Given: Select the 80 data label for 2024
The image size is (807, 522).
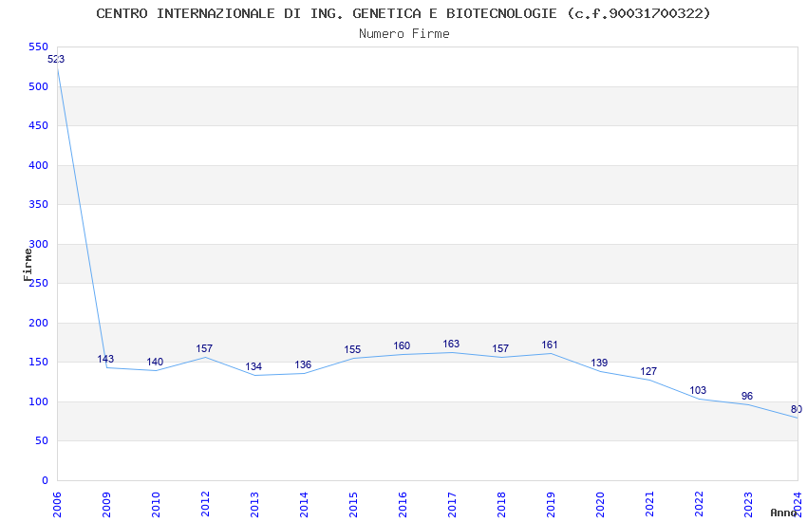Looking at the screenshot, I should click(797, 409).
